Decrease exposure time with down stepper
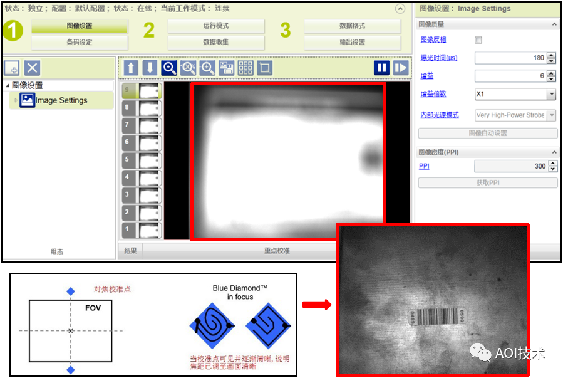The width and height of the screenshot is (563, 378). [552, 61]
